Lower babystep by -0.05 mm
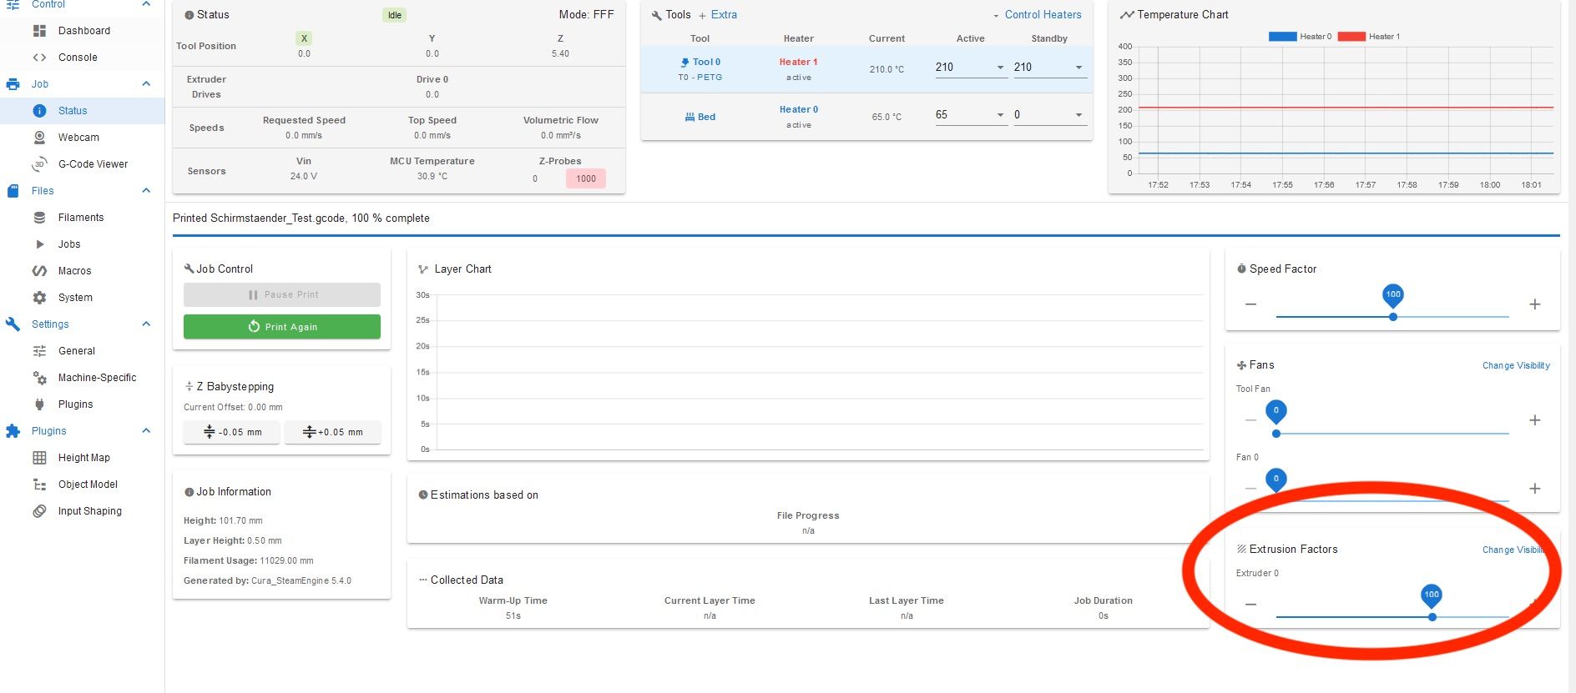The image size is (1576, 693). point(232,432)
